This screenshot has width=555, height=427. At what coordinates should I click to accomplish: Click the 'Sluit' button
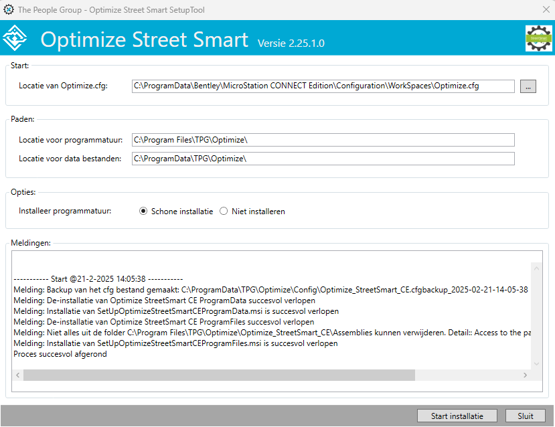pos(526,416)
